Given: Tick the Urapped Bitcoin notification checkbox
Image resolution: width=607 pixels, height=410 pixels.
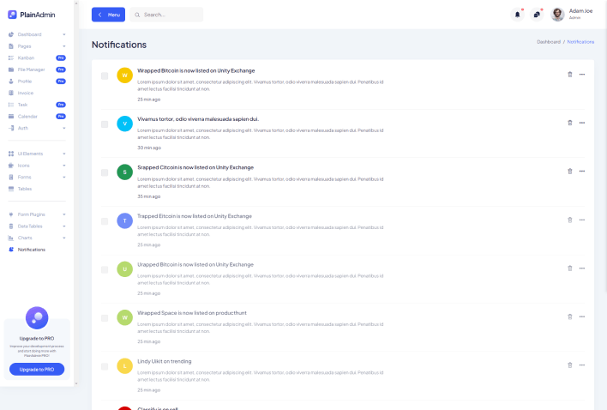Looking at the screenshot, I should (x=105, y=269).
